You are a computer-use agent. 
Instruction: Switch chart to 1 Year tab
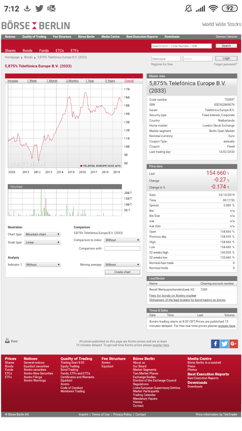tap(90, 81)
